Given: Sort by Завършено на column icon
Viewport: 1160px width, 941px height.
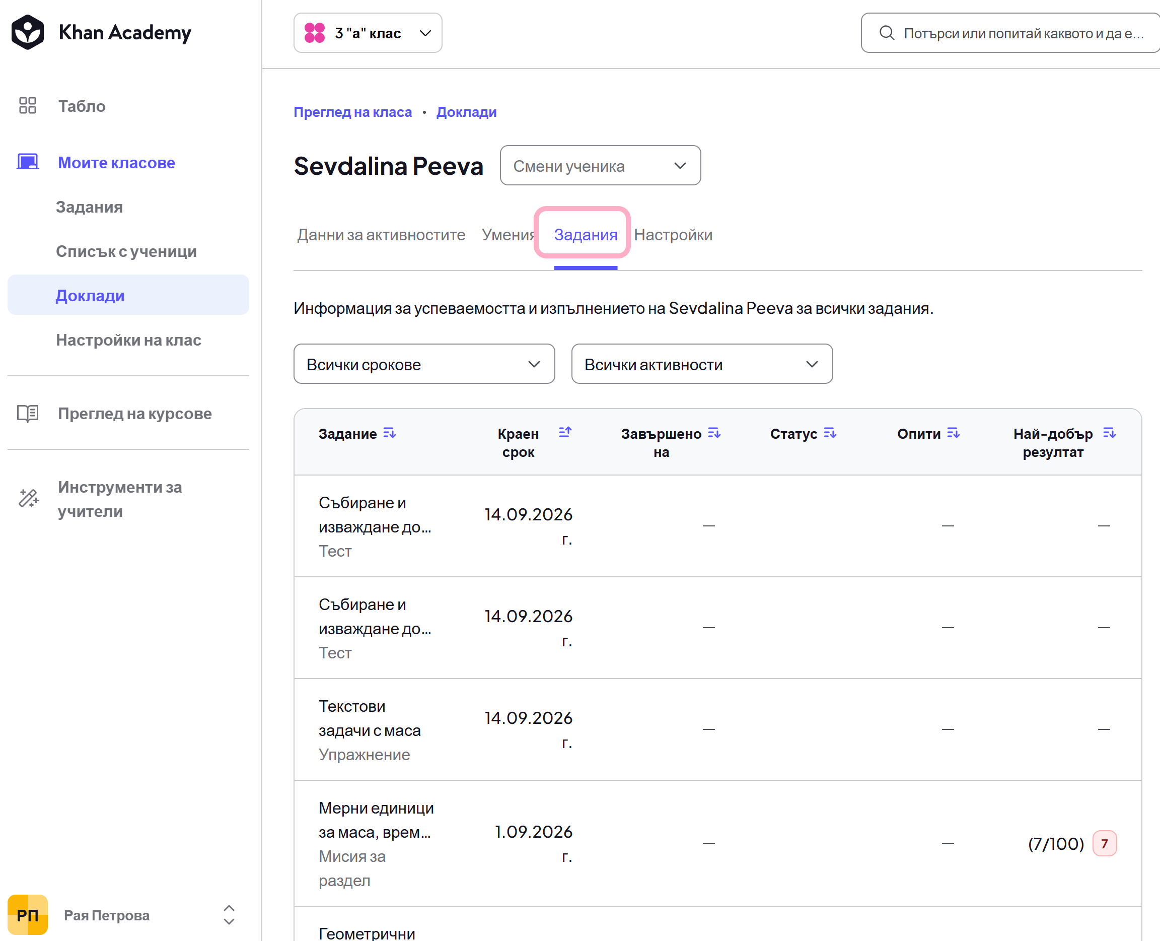Looking at the screenshot, I should coord(714,433).
